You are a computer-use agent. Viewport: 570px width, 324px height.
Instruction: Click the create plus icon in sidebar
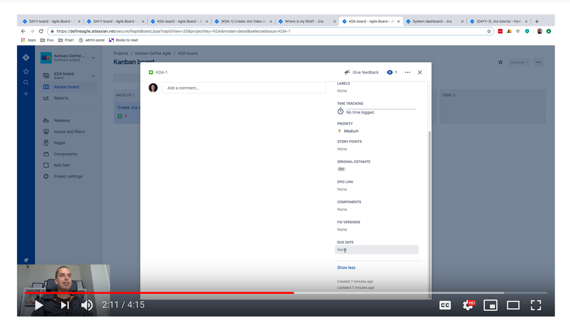(26, 93)
